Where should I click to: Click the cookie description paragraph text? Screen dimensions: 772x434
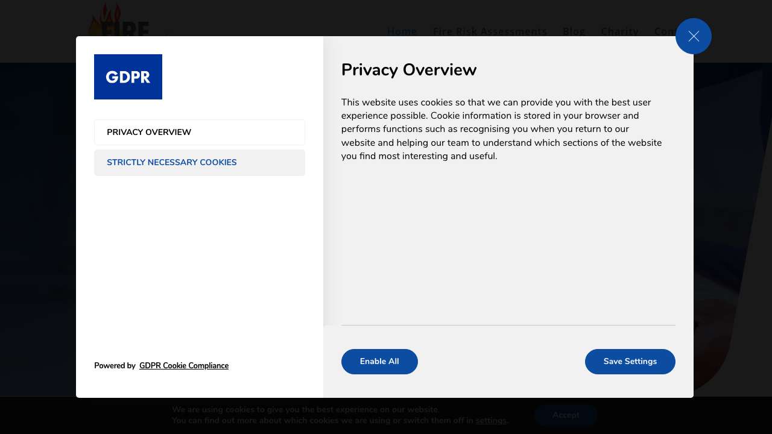[501, 129]
